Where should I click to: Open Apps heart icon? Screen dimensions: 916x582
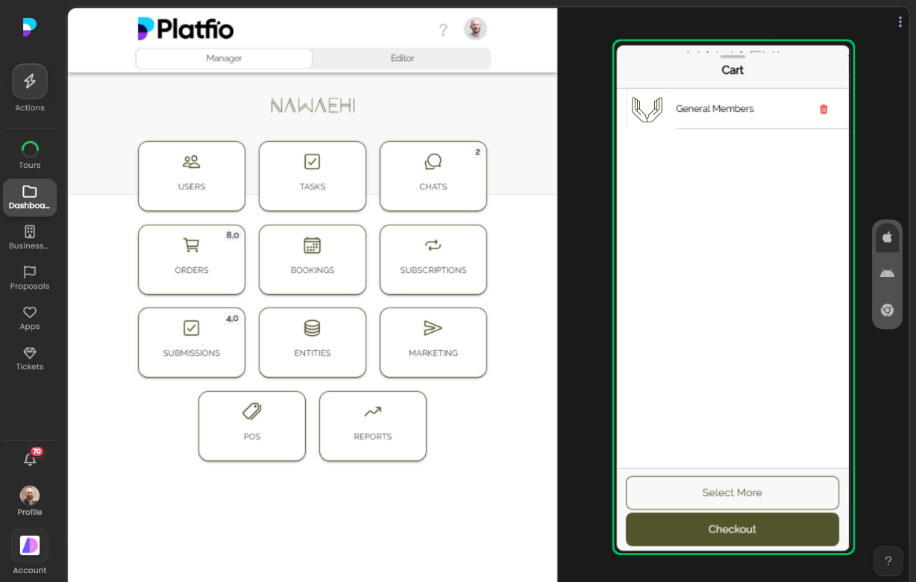(30, 313)
